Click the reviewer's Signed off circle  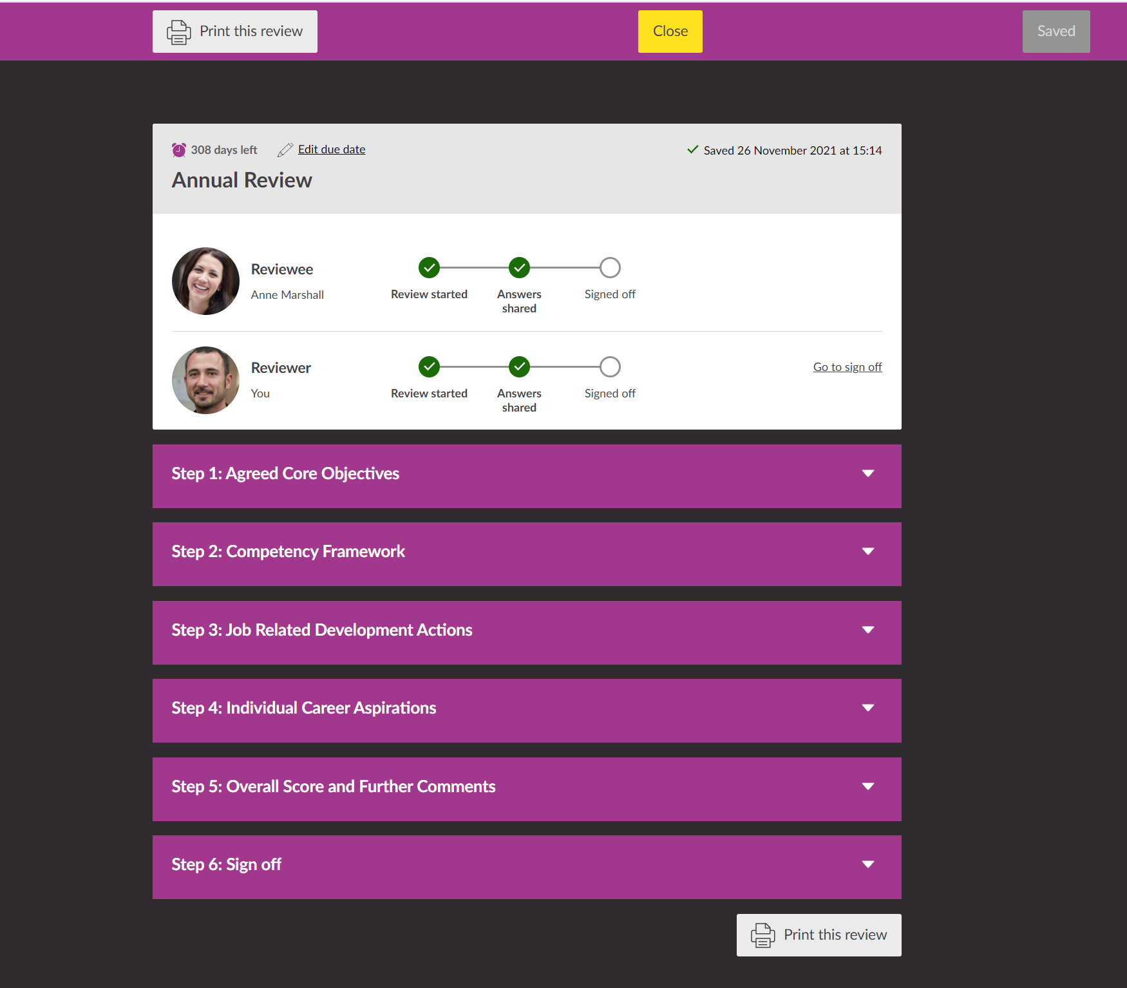[609, 366]
